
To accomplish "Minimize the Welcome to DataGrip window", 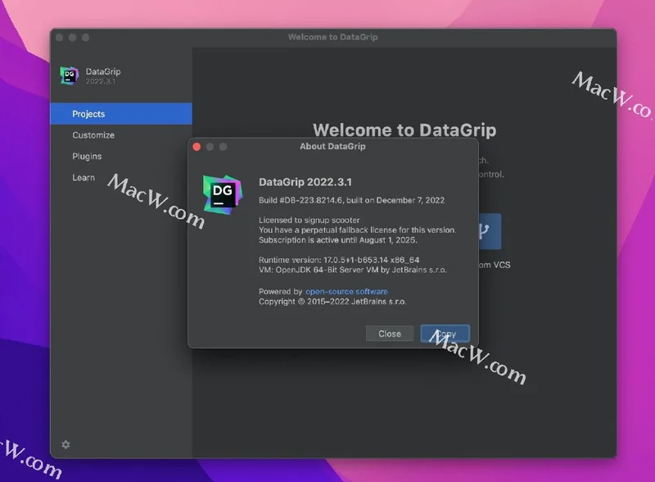I will (x=72, y=38).
